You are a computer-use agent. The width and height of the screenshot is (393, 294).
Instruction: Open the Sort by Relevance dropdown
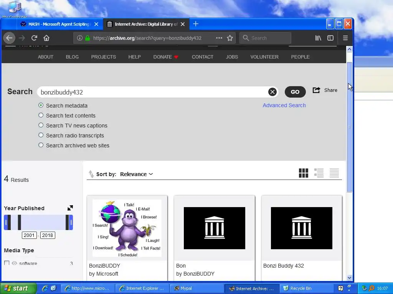[x=136, y=174]
